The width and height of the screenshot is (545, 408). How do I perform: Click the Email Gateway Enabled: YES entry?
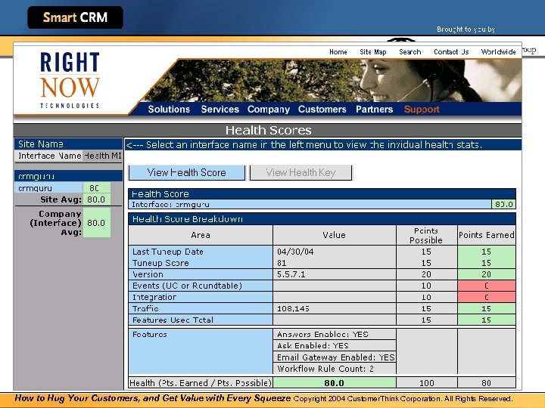point(335,357)
